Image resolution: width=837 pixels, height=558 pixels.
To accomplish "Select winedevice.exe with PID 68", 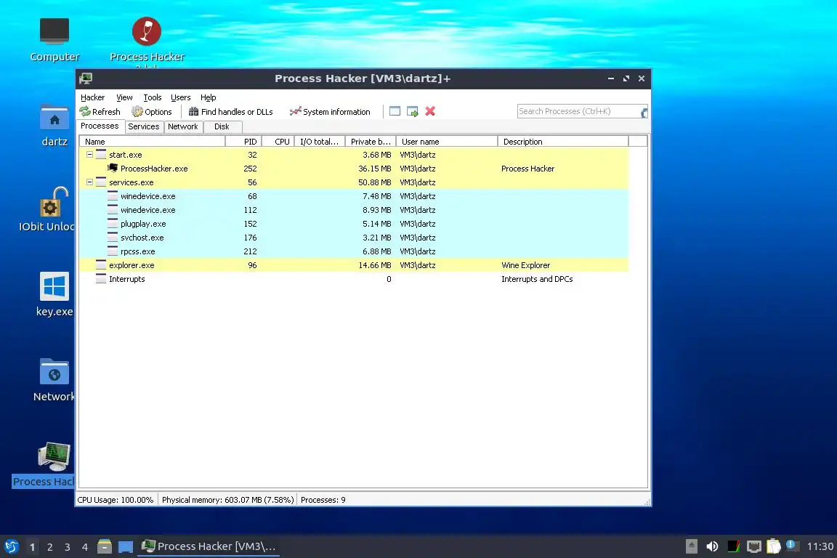I will [x=354, y=196].
